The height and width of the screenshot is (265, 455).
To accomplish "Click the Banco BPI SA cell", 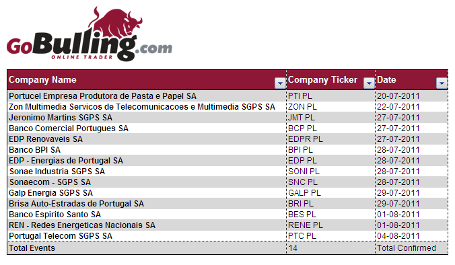I will coord(147,149).
